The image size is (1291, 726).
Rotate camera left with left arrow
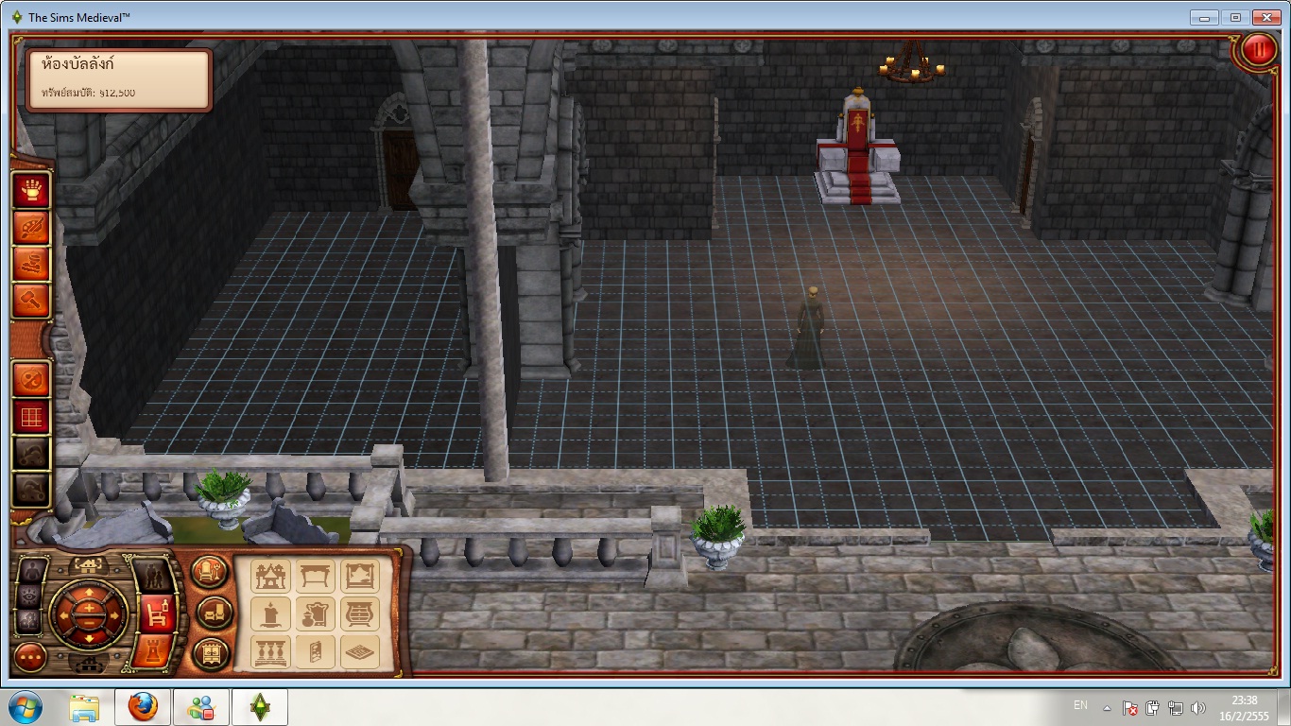(64, 616)
